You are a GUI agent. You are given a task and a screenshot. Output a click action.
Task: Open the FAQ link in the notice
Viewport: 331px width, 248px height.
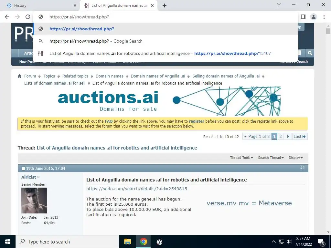[x=109, y=121]
